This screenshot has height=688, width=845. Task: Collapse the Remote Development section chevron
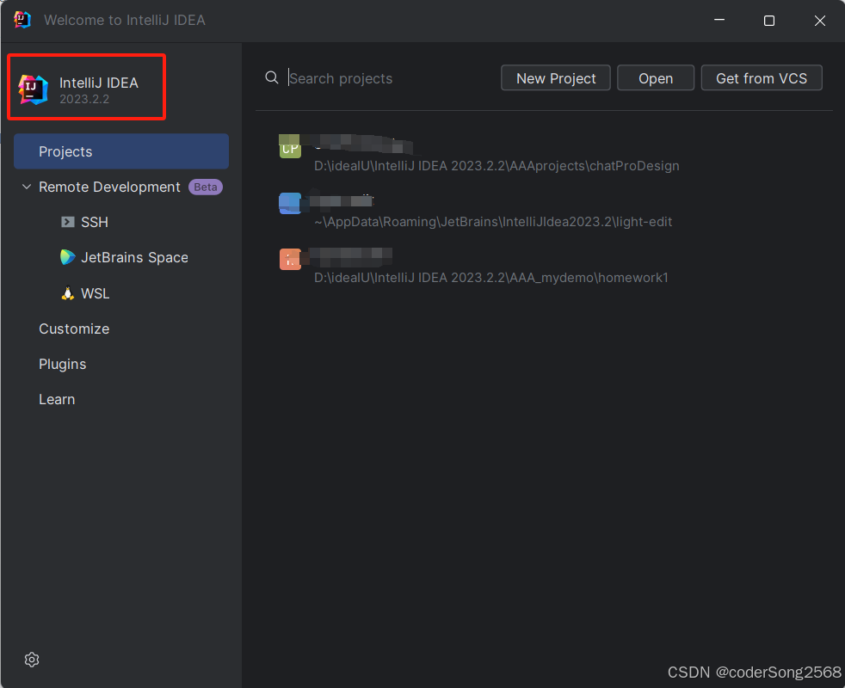point(26,187)
